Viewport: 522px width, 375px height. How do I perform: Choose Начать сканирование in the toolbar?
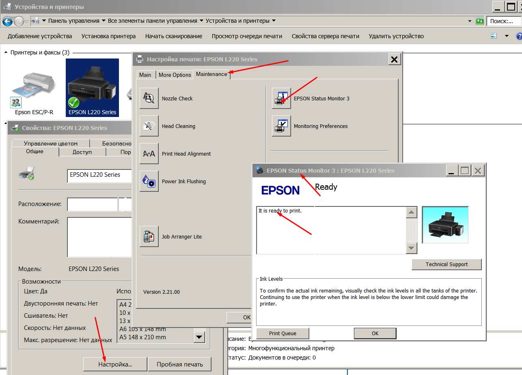pyautogui.click(x=174, y=36)
